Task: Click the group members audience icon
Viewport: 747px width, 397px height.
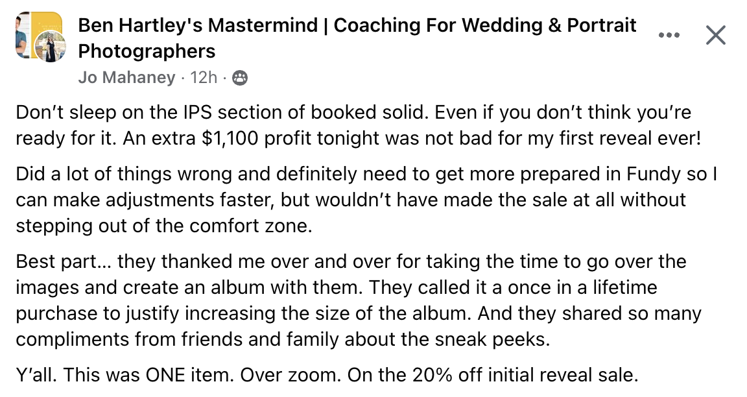Action: 240,78
